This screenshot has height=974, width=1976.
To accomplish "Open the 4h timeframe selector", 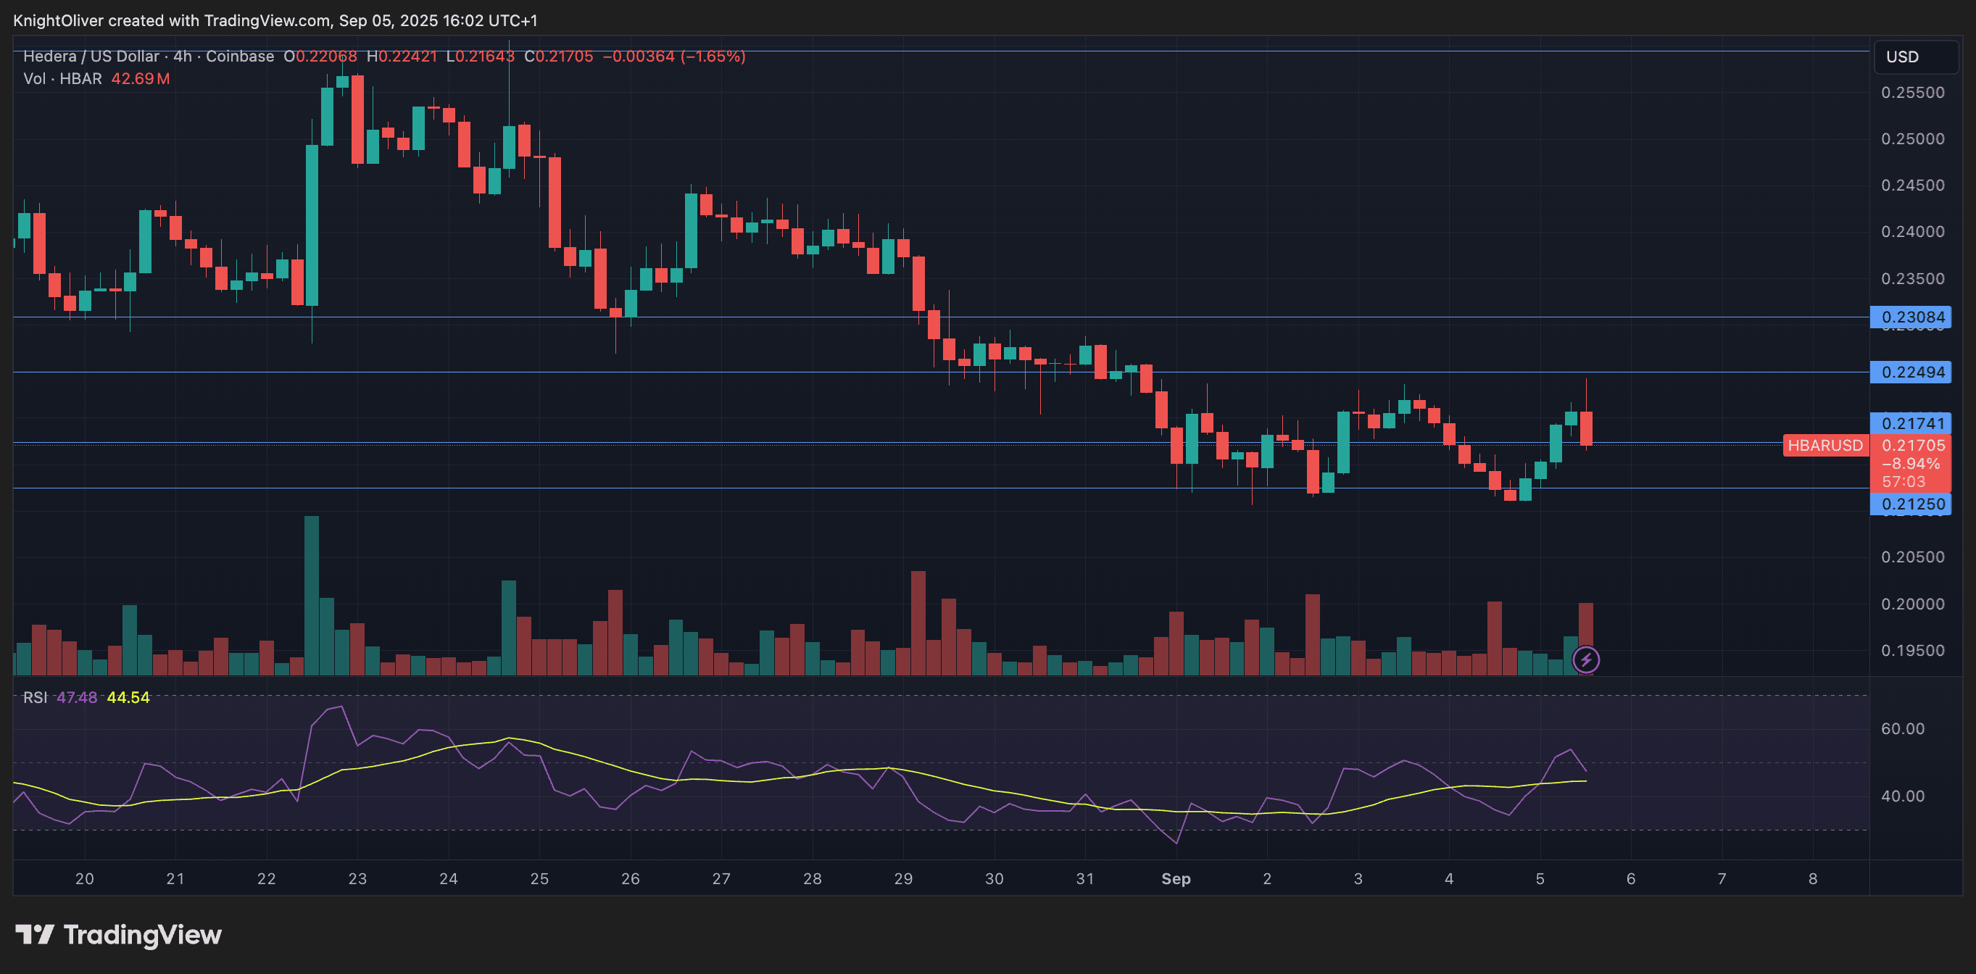I will [183, 56].
